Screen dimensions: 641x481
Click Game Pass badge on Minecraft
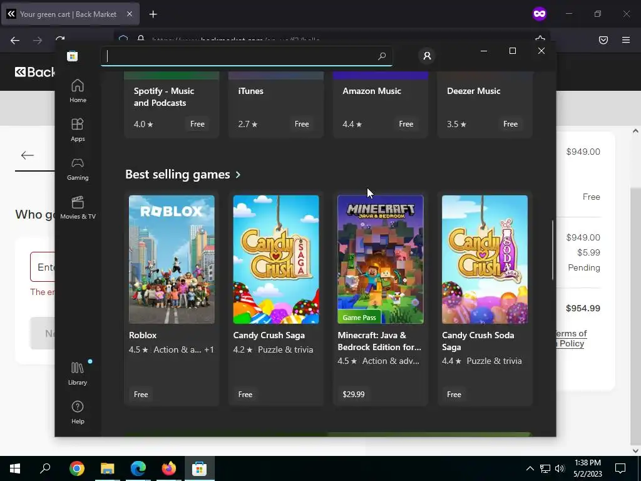coord(359,318)
